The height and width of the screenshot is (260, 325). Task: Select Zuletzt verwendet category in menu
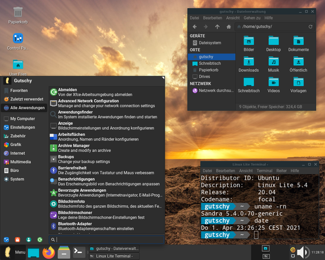24,99
